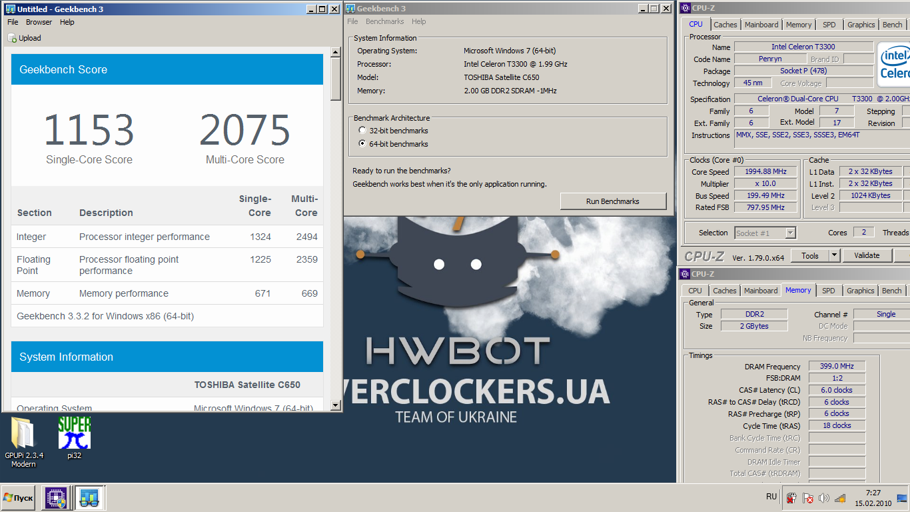Click the multi-core score 2075
Viewport: 910px width, 512px height.
[244, 130]
